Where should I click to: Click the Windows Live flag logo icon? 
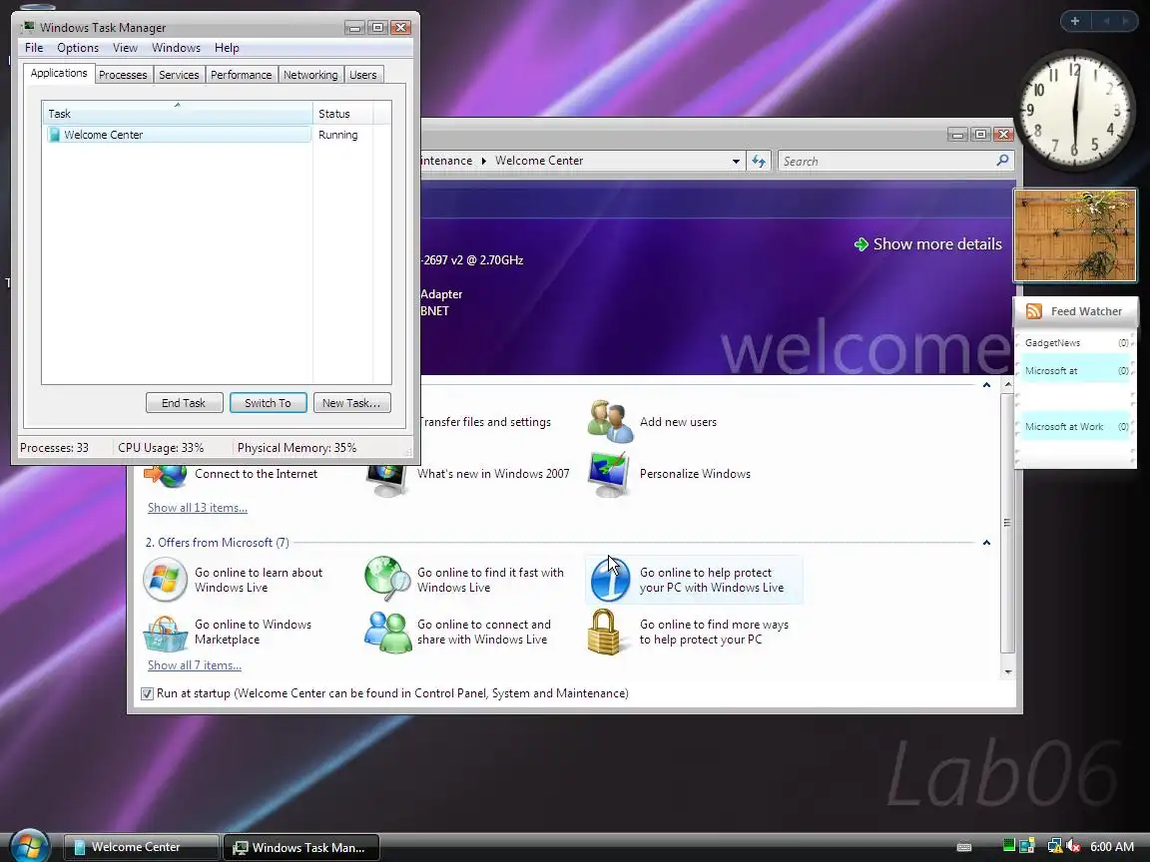click(165, 579)
